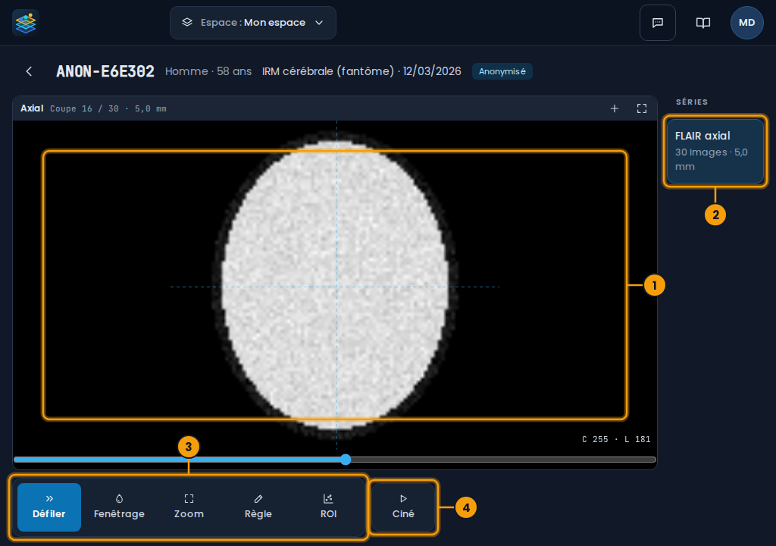Start Ciné playback
The width and height of the screenshot is (776, 546).
pyautogui.click(x=403, y=507)
